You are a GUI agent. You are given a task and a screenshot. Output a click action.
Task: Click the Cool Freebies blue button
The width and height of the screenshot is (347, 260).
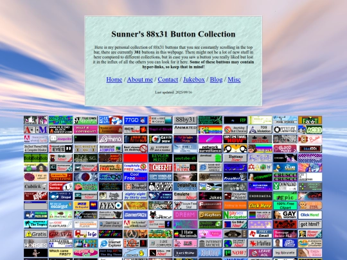click(x=136, y=177)
